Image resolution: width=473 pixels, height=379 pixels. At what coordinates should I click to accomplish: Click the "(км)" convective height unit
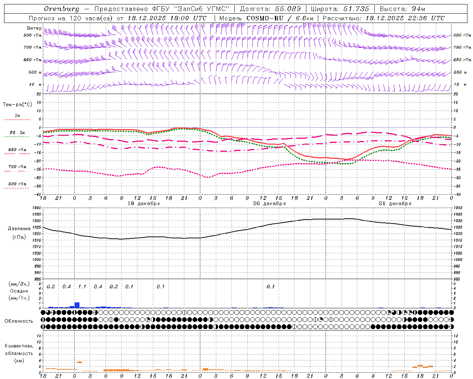point(19,360)
